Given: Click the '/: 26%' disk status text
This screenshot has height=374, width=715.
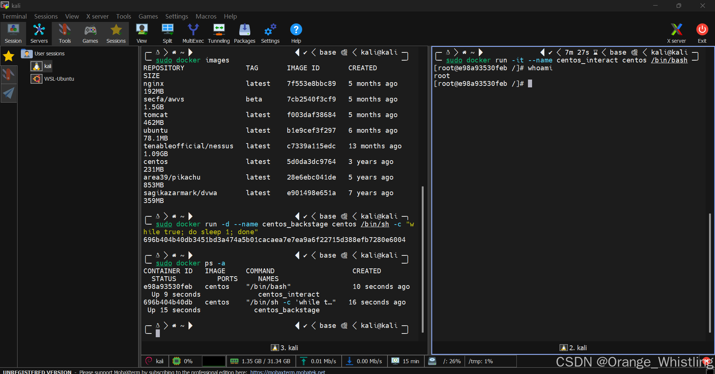Looking at the screenshot, I should [452, 361].
